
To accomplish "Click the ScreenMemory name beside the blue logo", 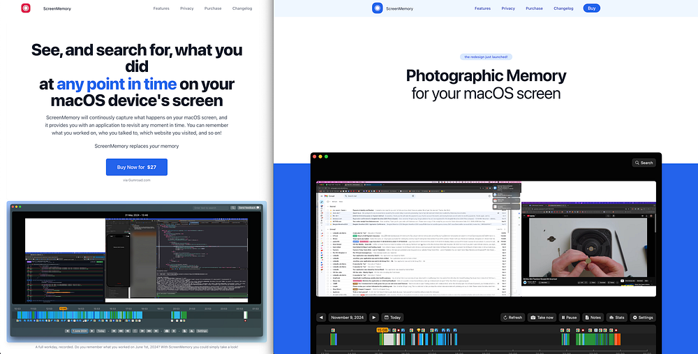I will 399,8.
